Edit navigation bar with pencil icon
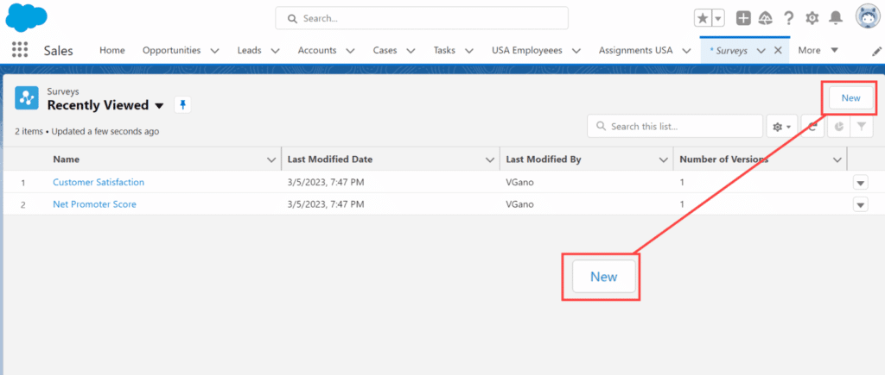The image size is (885, 375). coord(876,51)
